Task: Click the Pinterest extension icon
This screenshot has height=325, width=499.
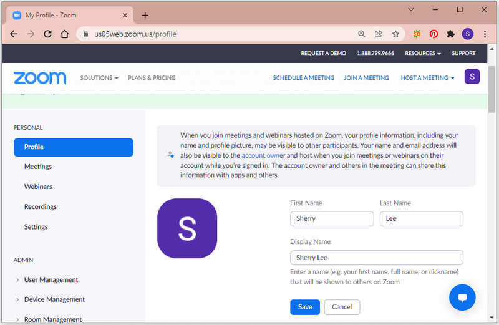Action: pos(434,34)
